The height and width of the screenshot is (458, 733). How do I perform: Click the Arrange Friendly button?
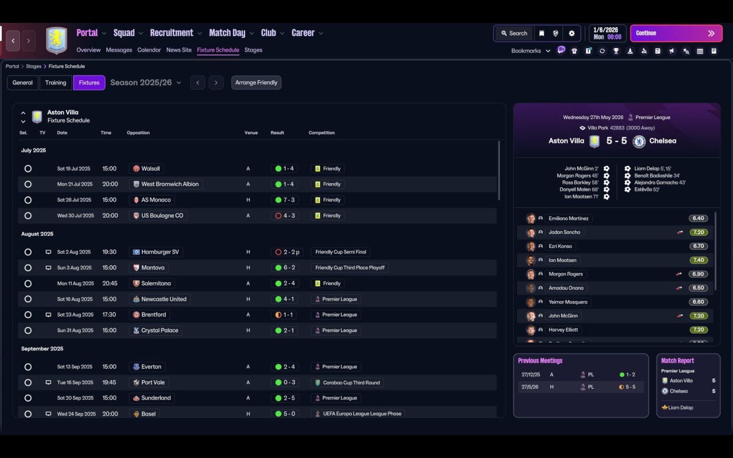click(x=256, y=82)
